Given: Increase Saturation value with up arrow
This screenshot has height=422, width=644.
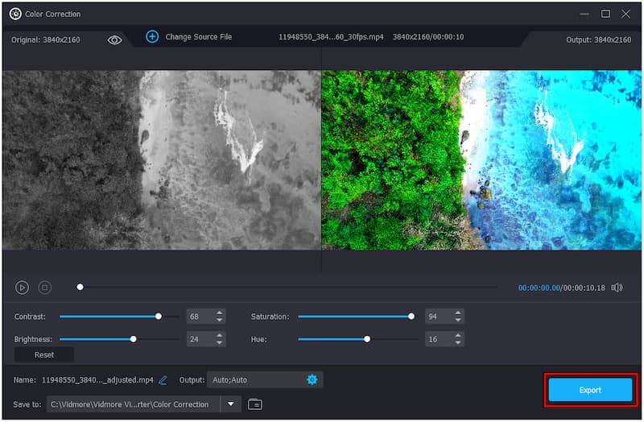Looking at the screenshot, I should point(457,313).
